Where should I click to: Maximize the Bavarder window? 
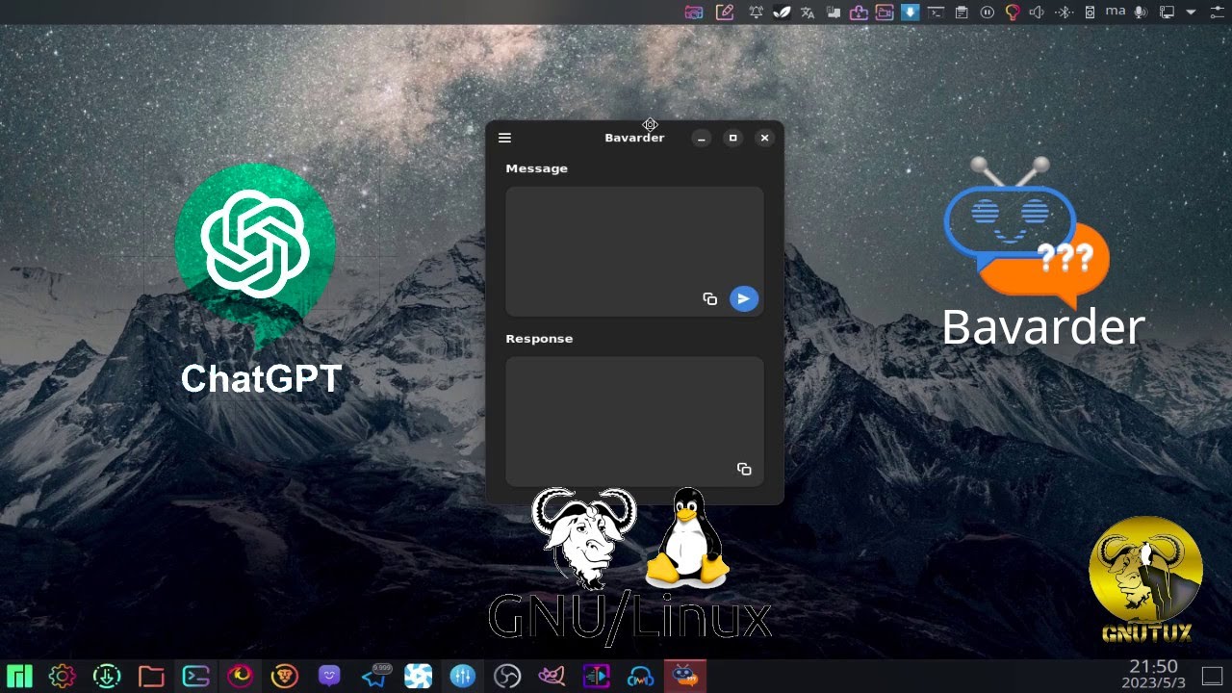[732, 138]
